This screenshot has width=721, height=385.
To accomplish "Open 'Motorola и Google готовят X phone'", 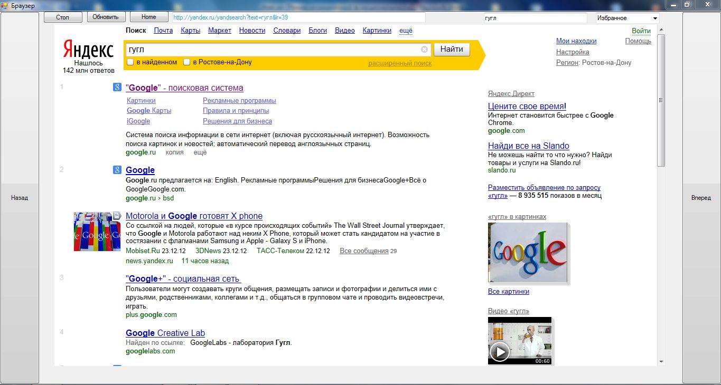I will pyautogui.click(x=194, y=216).
